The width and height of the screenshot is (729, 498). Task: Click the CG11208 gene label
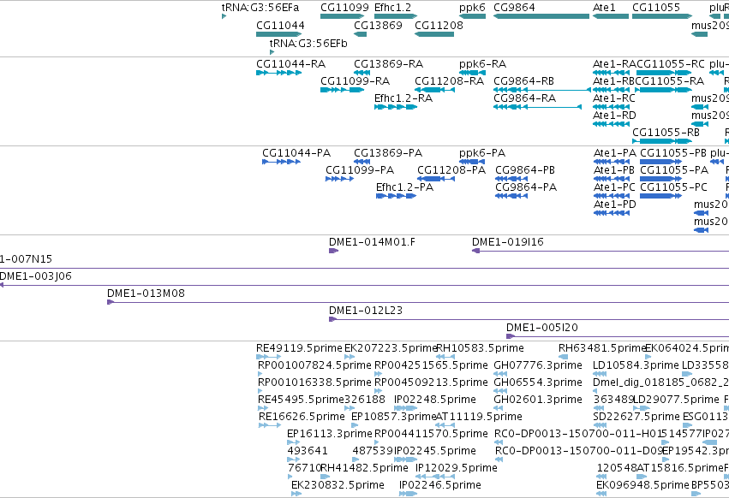(439, 25)
